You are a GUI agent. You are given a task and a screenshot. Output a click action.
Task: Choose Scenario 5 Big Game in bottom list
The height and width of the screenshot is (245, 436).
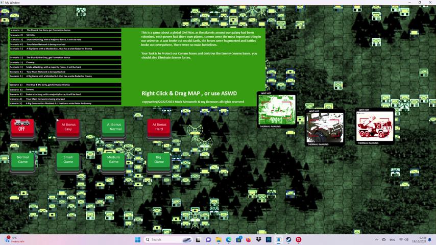65,103
